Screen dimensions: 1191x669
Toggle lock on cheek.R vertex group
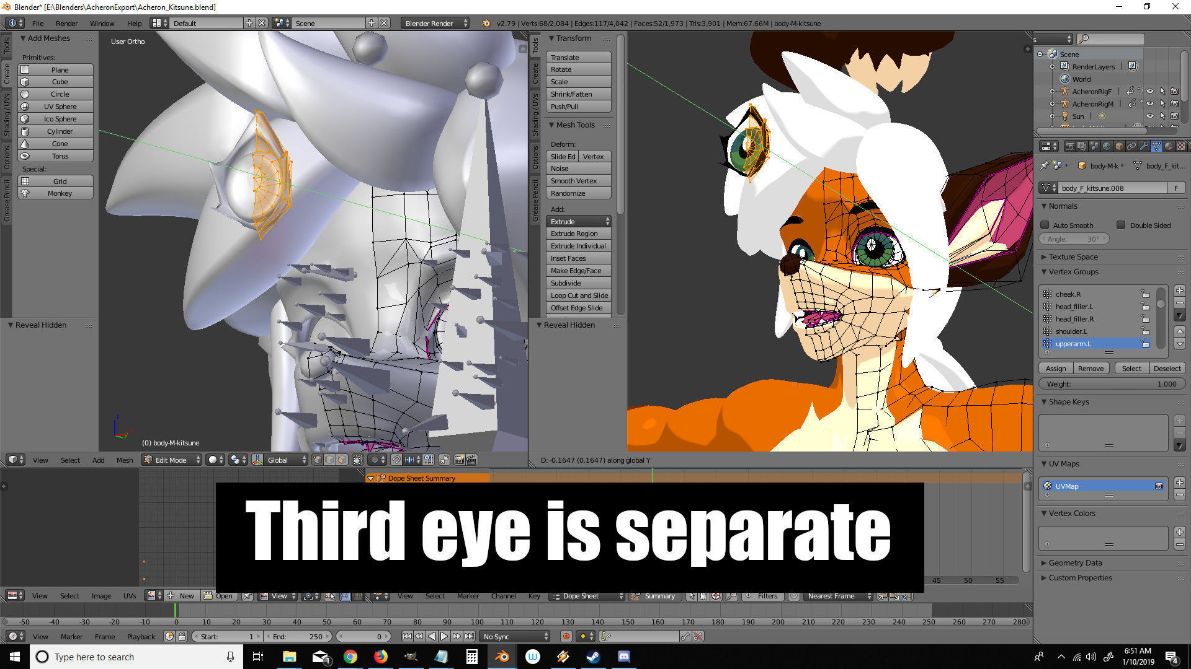coord(1145,294)
